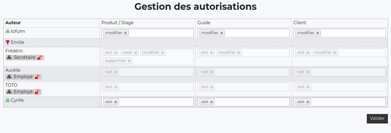This screenshot has width=391, height=133.
Task: Remove Cyrille's voir tag in Produit / Stage
Action: (116, 102)
